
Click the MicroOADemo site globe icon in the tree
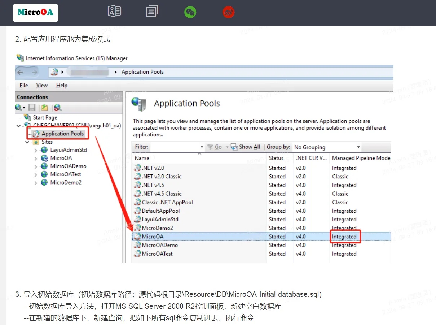click(44, 166)
